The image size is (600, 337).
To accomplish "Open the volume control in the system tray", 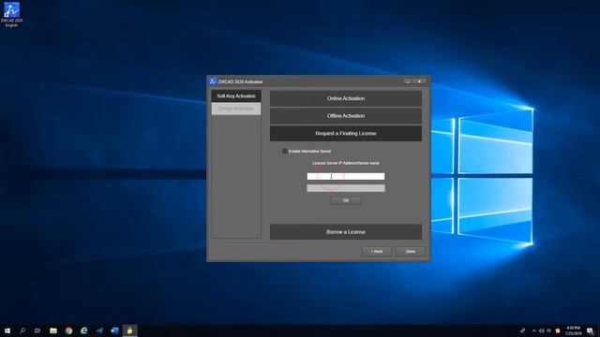I will pyautogui.click(x=542, y=330).
